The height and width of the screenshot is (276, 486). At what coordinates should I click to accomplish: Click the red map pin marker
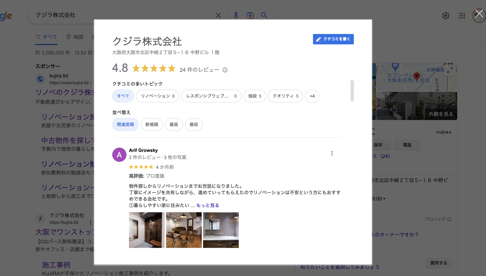click(416, 77)
